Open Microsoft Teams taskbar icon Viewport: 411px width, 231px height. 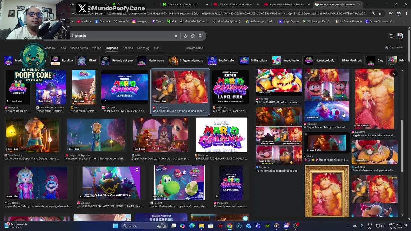[258, 226]
